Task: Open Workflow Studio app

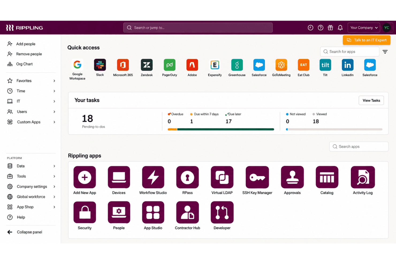Action: 153,177
